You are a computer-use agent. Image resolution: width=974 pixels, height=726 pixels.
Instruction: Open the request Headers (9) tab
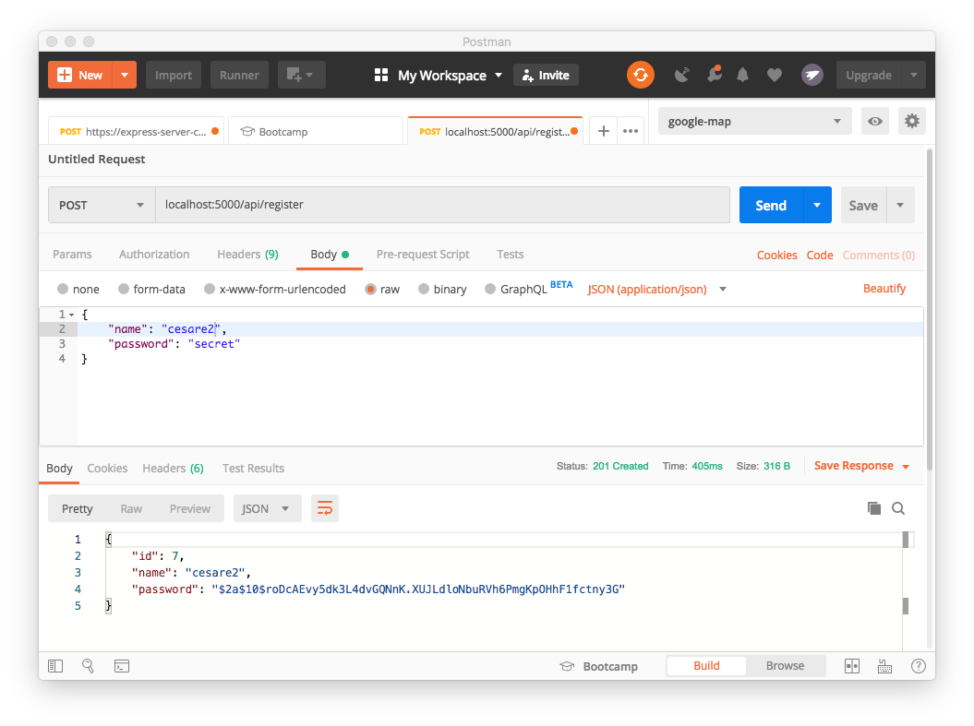(x=247, y=255)
